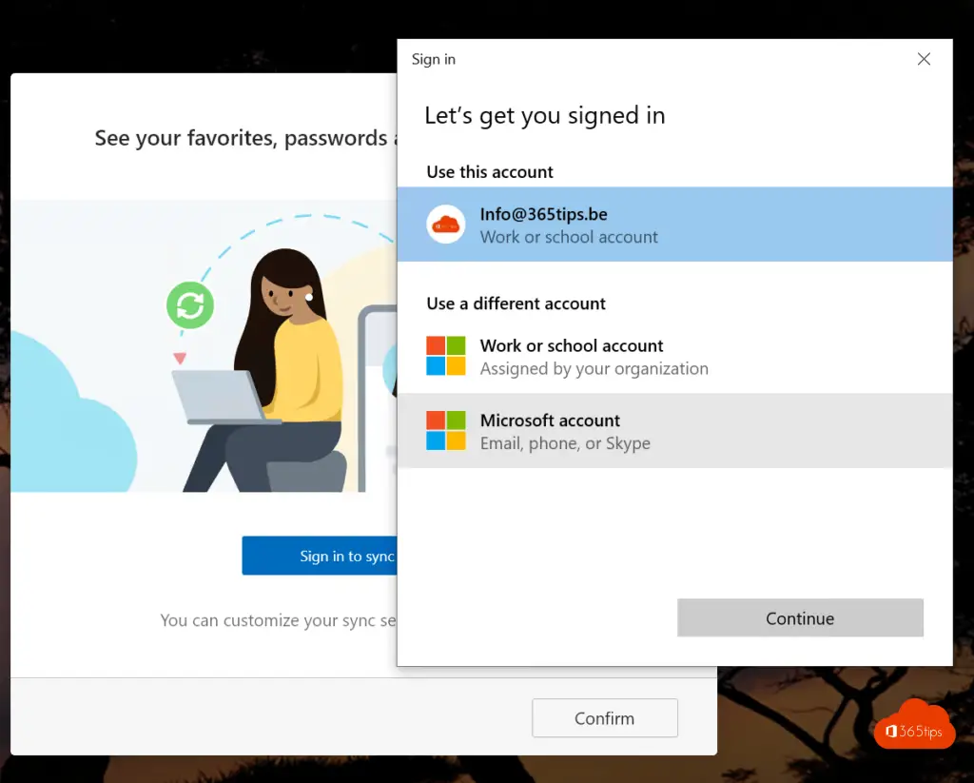This screenshot has width=974, height=783.
Task: Choose the Work or school account option
Action: 674,356
